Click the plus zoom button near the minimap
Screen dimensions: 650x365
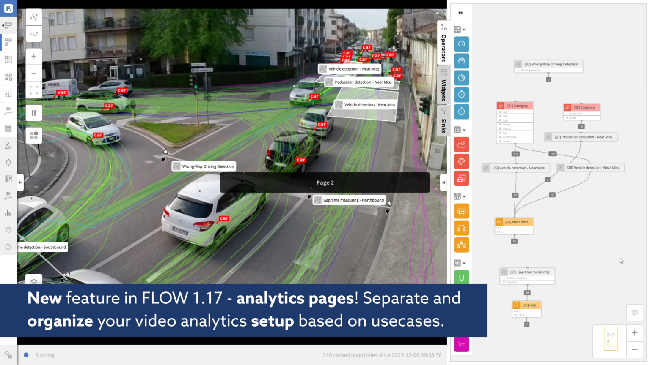pyautogui.click(x=635, y=333)
